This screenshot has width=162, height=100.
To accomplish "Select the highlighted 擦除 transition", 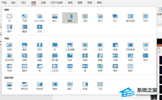I will tap(70, 18).
